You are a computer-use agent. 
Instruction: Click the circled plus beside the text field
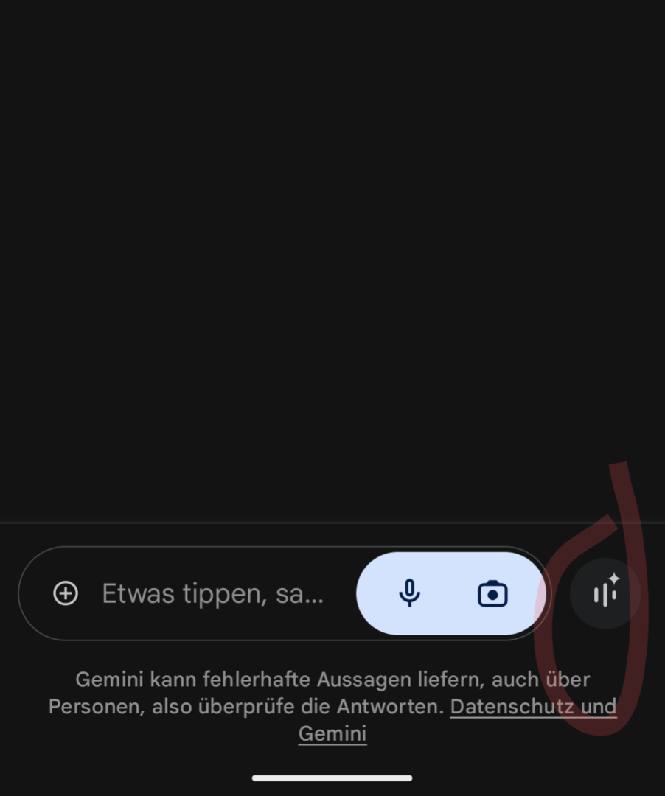(66, 593)
